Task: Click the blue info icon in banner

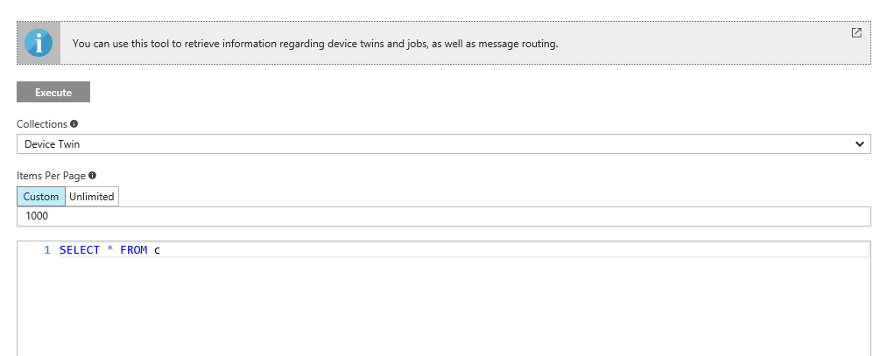Action: [39, 43]
